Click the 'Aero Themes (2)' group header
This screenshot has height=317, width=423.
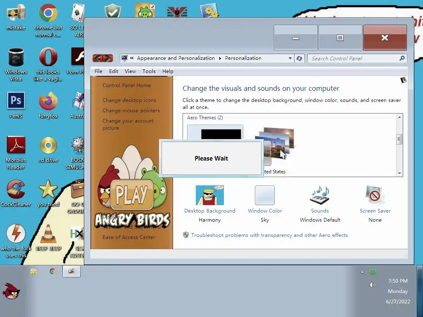[x=205, y=118]
